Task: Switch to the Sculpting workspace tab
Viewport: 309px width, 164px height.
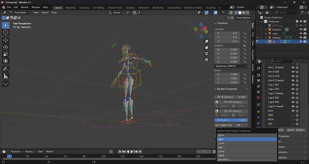Action: (84, 8)
